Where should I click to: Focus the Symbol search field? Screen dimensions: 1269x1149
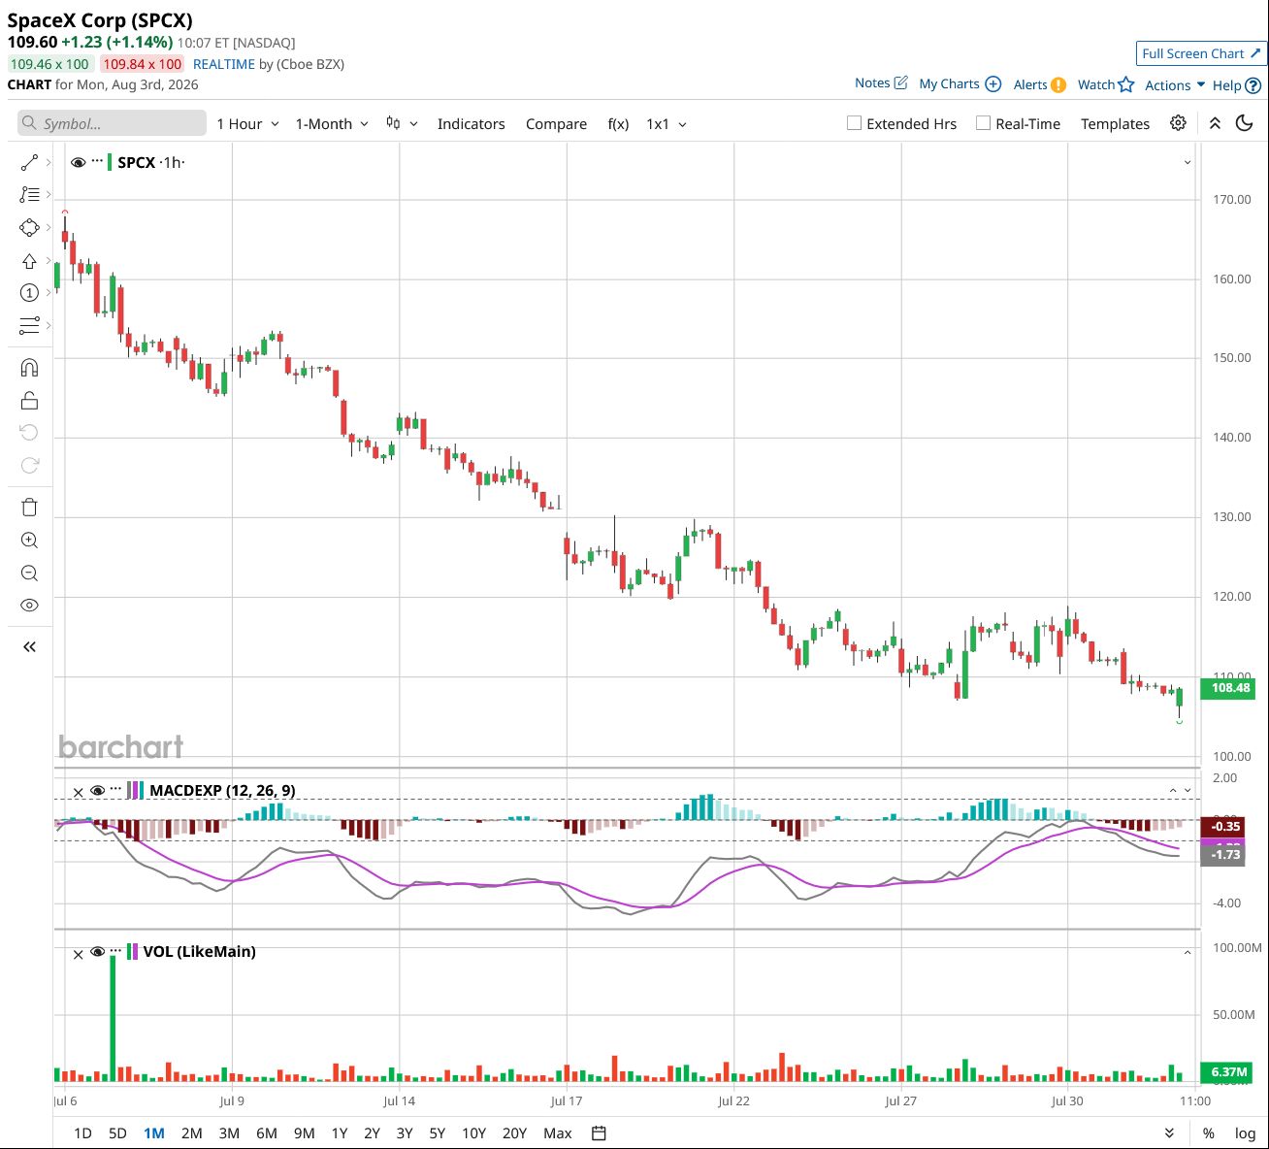[112, 123]
